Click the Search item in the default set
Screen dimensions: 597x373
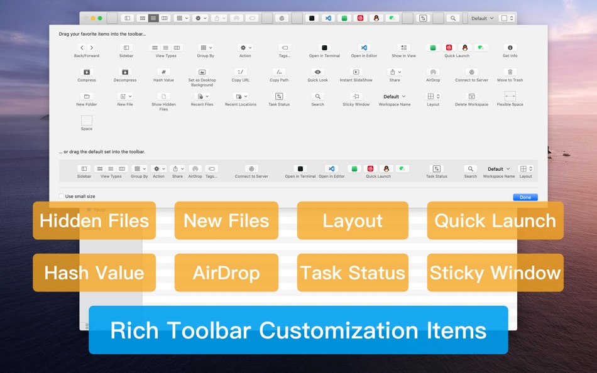coord(470,169)
